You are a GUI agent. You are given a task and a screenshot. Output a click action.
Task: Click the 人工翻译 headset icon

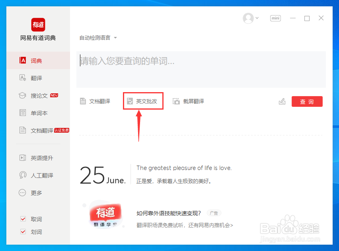click(x=23, y=175)
